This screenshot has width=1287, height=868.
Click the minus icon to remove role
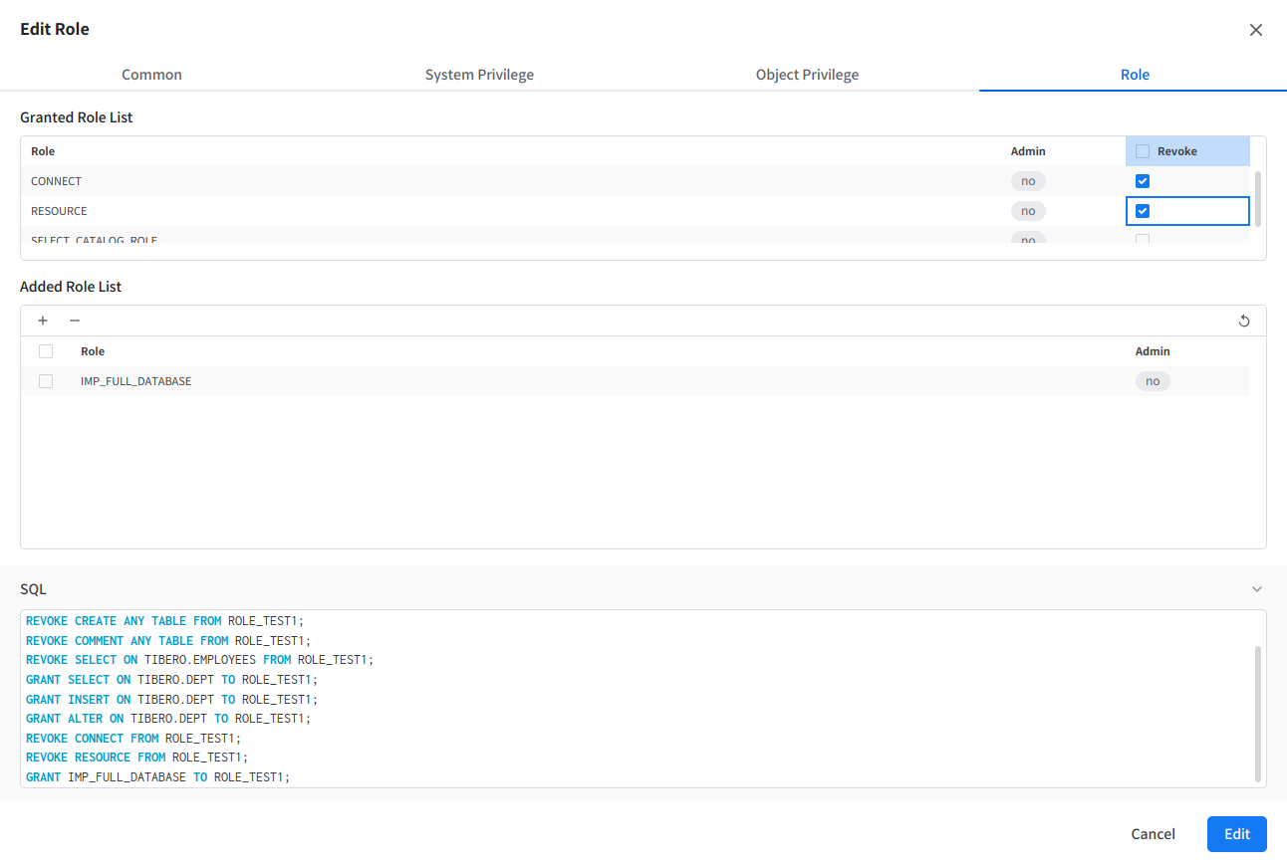[x=75, y=321]
